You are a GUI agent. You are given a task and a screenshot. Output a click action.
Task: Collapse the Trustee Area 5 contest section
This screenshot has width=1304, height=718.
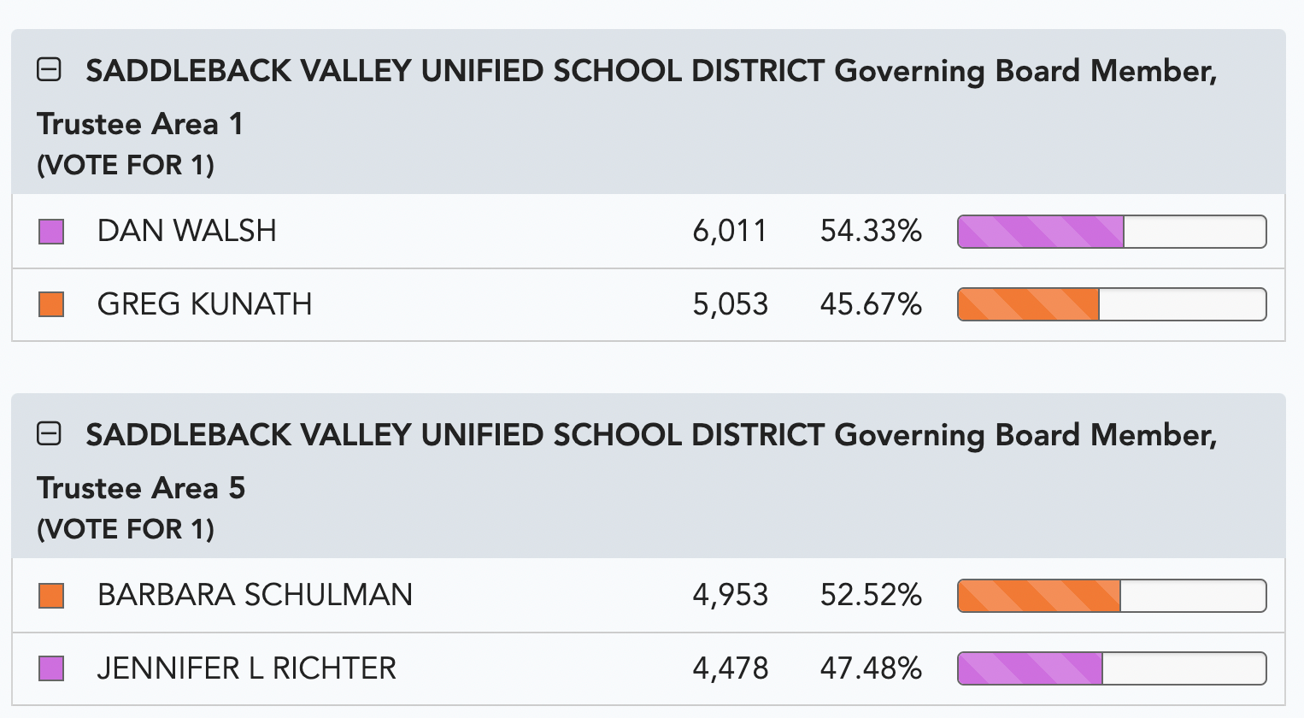pyautogui.click(x=50, y=433)
